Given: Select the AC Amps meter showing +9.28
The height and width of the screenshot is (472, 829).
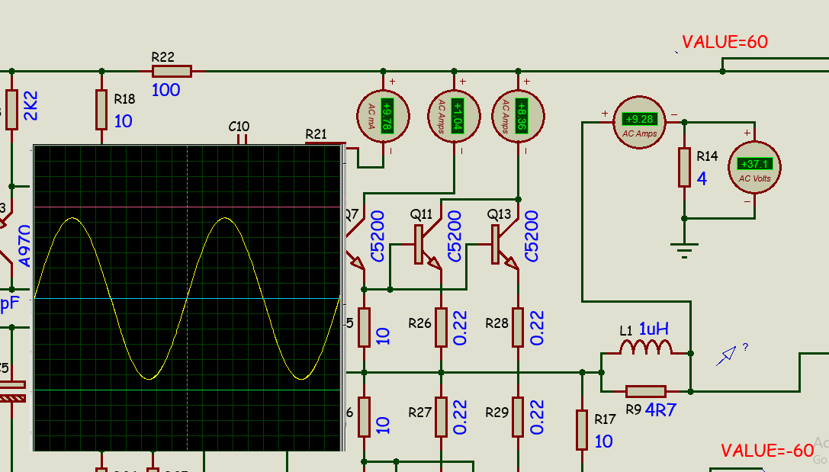Looking at the screenshot, I should [640, 123].
